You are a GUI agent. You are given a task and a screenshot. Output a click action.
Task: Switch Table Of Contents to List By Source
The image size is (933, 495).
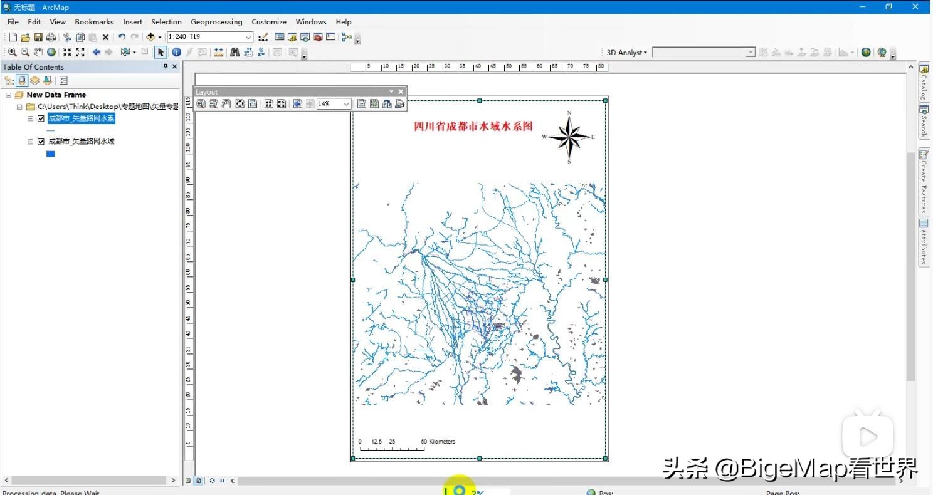pos(22,80)
